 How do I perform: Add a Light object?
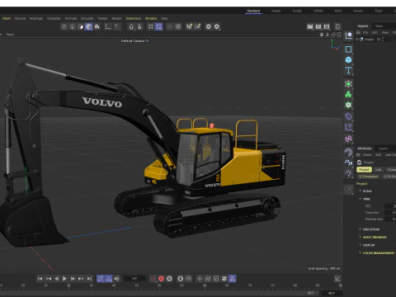(348, 173)
